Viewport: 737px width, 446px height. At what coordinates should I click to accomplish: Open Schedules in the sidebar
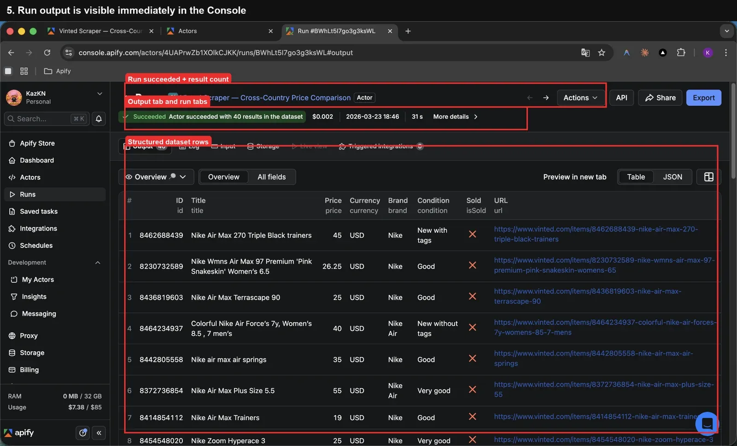coord(55,245)
